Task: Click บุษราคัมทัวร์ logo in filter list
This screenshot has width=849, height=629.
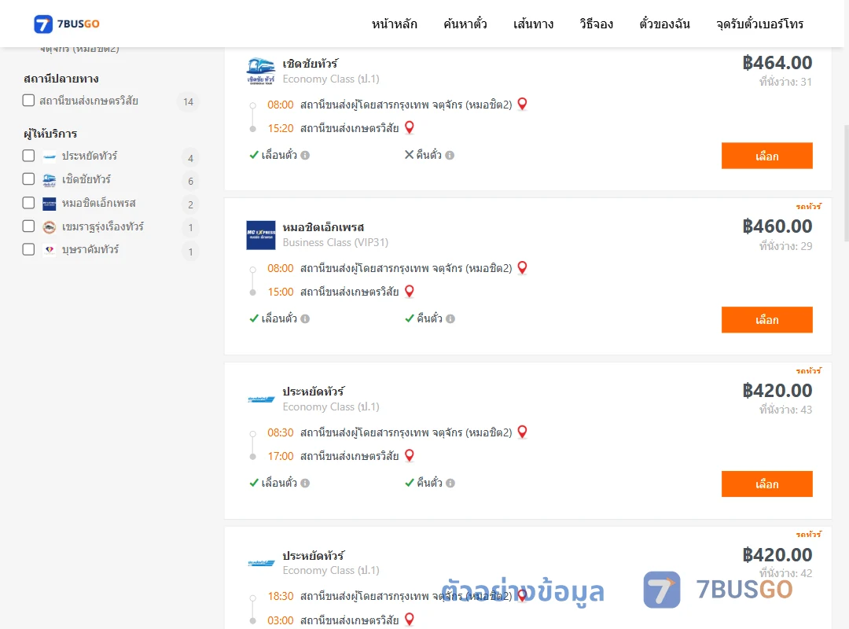Action: (x=50, y=250)
